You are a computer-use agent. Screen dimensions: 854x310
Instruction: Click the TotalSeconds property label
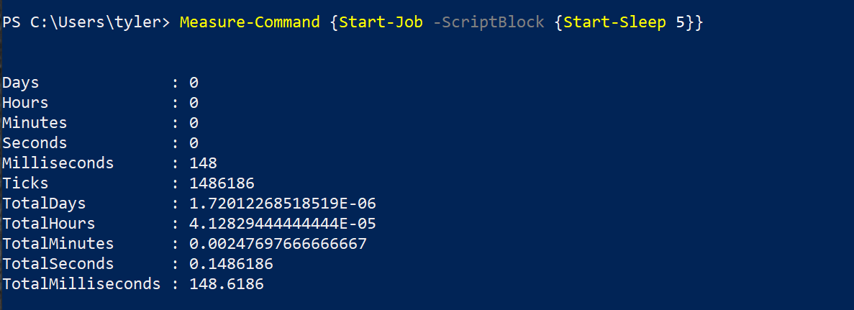click(58, 264)
